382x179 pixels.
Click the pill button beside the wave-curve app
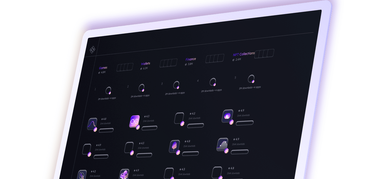point(106,130)
